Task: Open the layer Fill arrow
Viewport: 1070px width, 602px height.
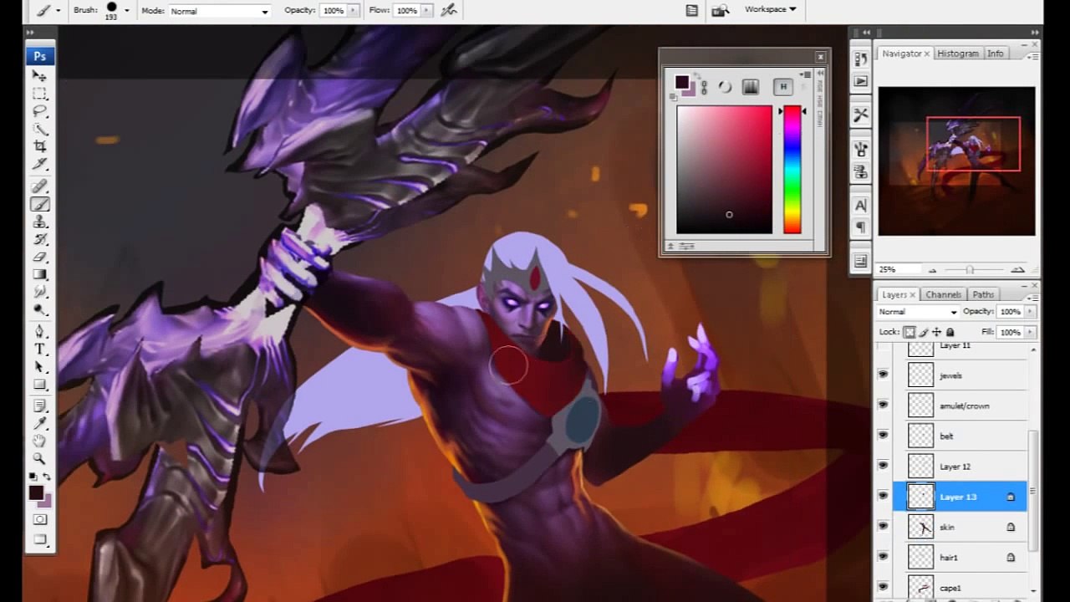Action: 1030,332
